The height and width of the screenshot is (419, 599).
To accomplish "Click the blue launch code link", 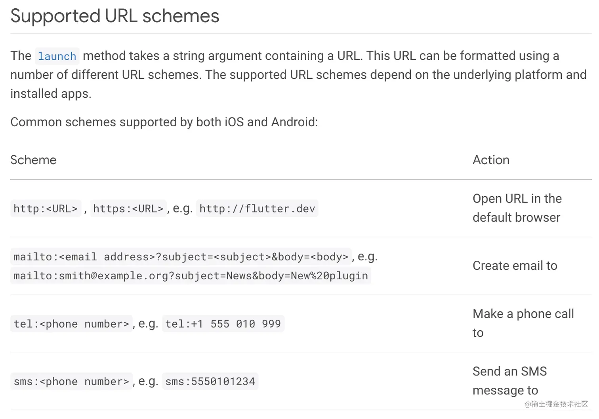I will [57, 56].
